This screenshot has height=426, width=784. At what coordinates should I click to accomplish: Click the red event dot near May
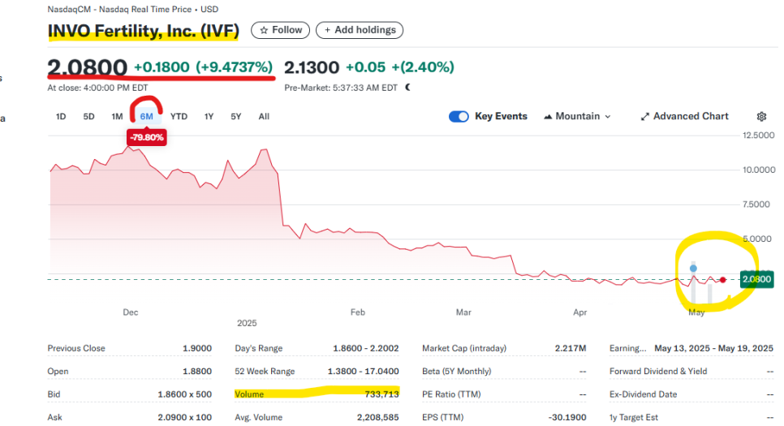722,280
